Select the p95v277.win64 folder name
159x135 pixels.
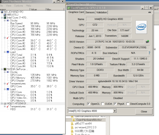tap(83, 123)
